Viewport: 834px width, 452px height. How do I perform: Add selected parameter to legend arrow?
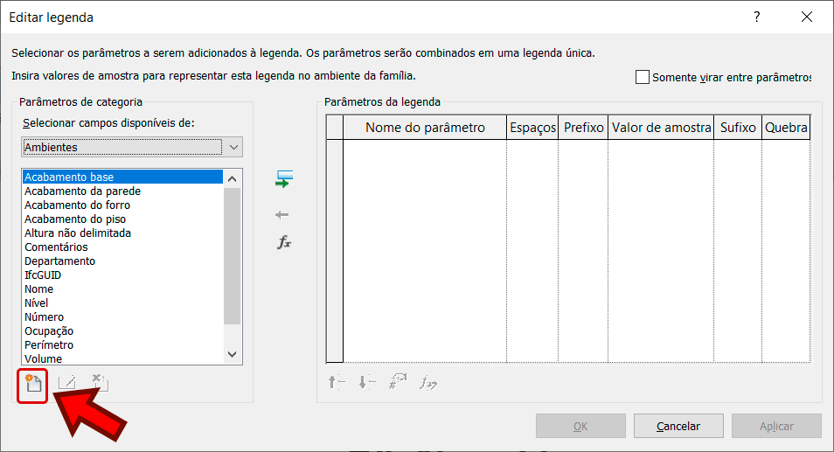point(283,179)
